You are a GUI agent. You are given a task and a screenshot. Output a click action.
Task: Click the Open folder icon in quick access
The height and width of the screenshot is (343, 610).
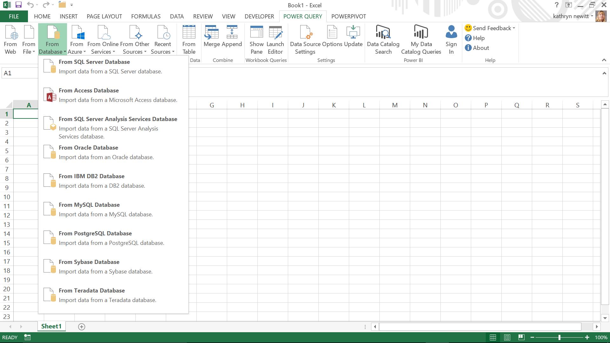click(62, 5)
